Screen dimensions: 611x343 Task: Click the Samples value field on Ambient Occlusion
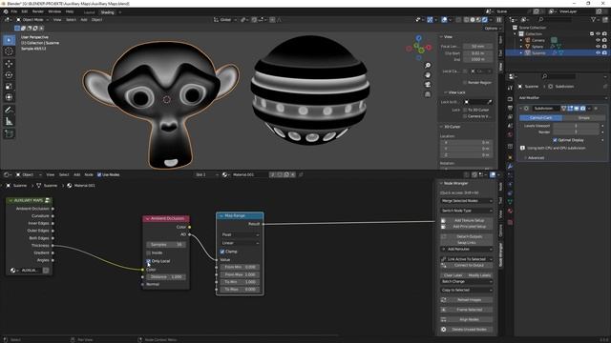pyautogui.click(x=166, y=245)
